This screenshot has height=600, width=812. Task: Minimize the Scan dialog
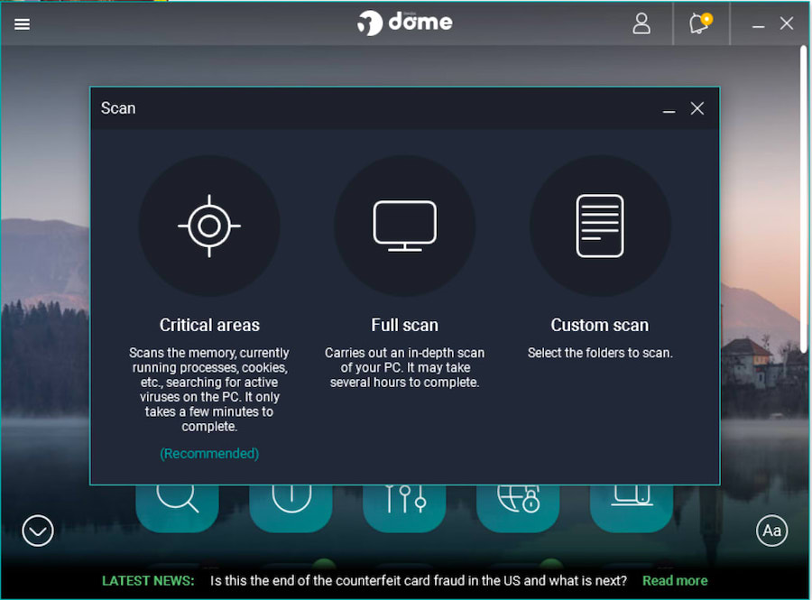(x=669, y=110)
